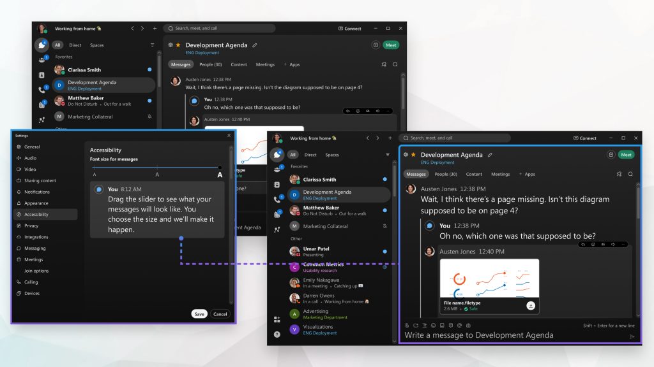Click the emoji icon in the message composer
Viewport: 654px width, 367px height.
pyautogui.click(x=433, y=326)
